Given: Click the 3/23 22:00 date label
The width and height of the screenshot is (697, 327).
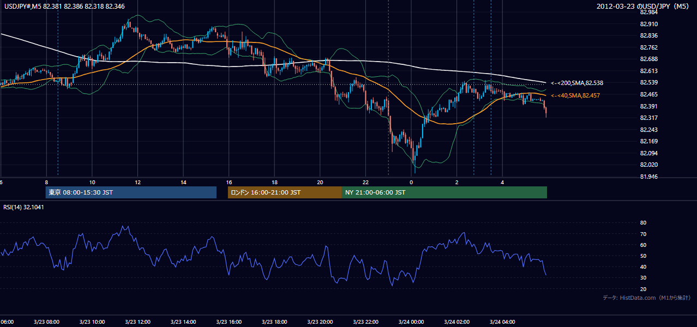Looking at the screenshot, I should pyautogui.click(x=366, y=322).
